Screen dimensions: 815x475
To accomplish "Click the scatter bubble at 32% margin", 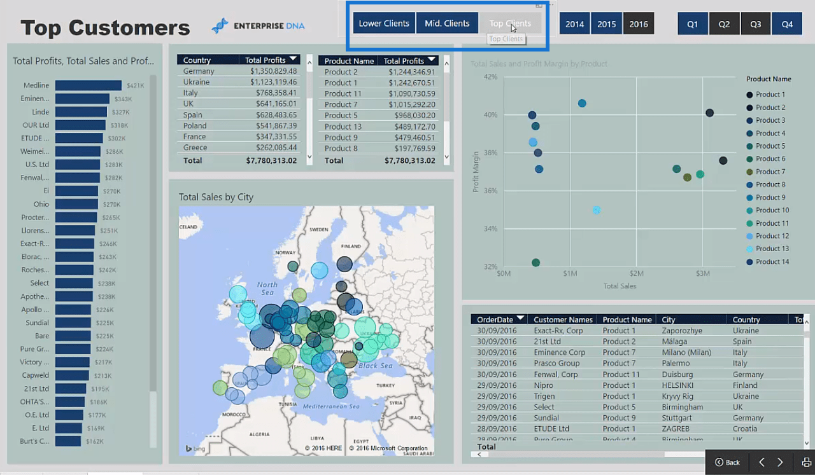I will tap(535, 263).
